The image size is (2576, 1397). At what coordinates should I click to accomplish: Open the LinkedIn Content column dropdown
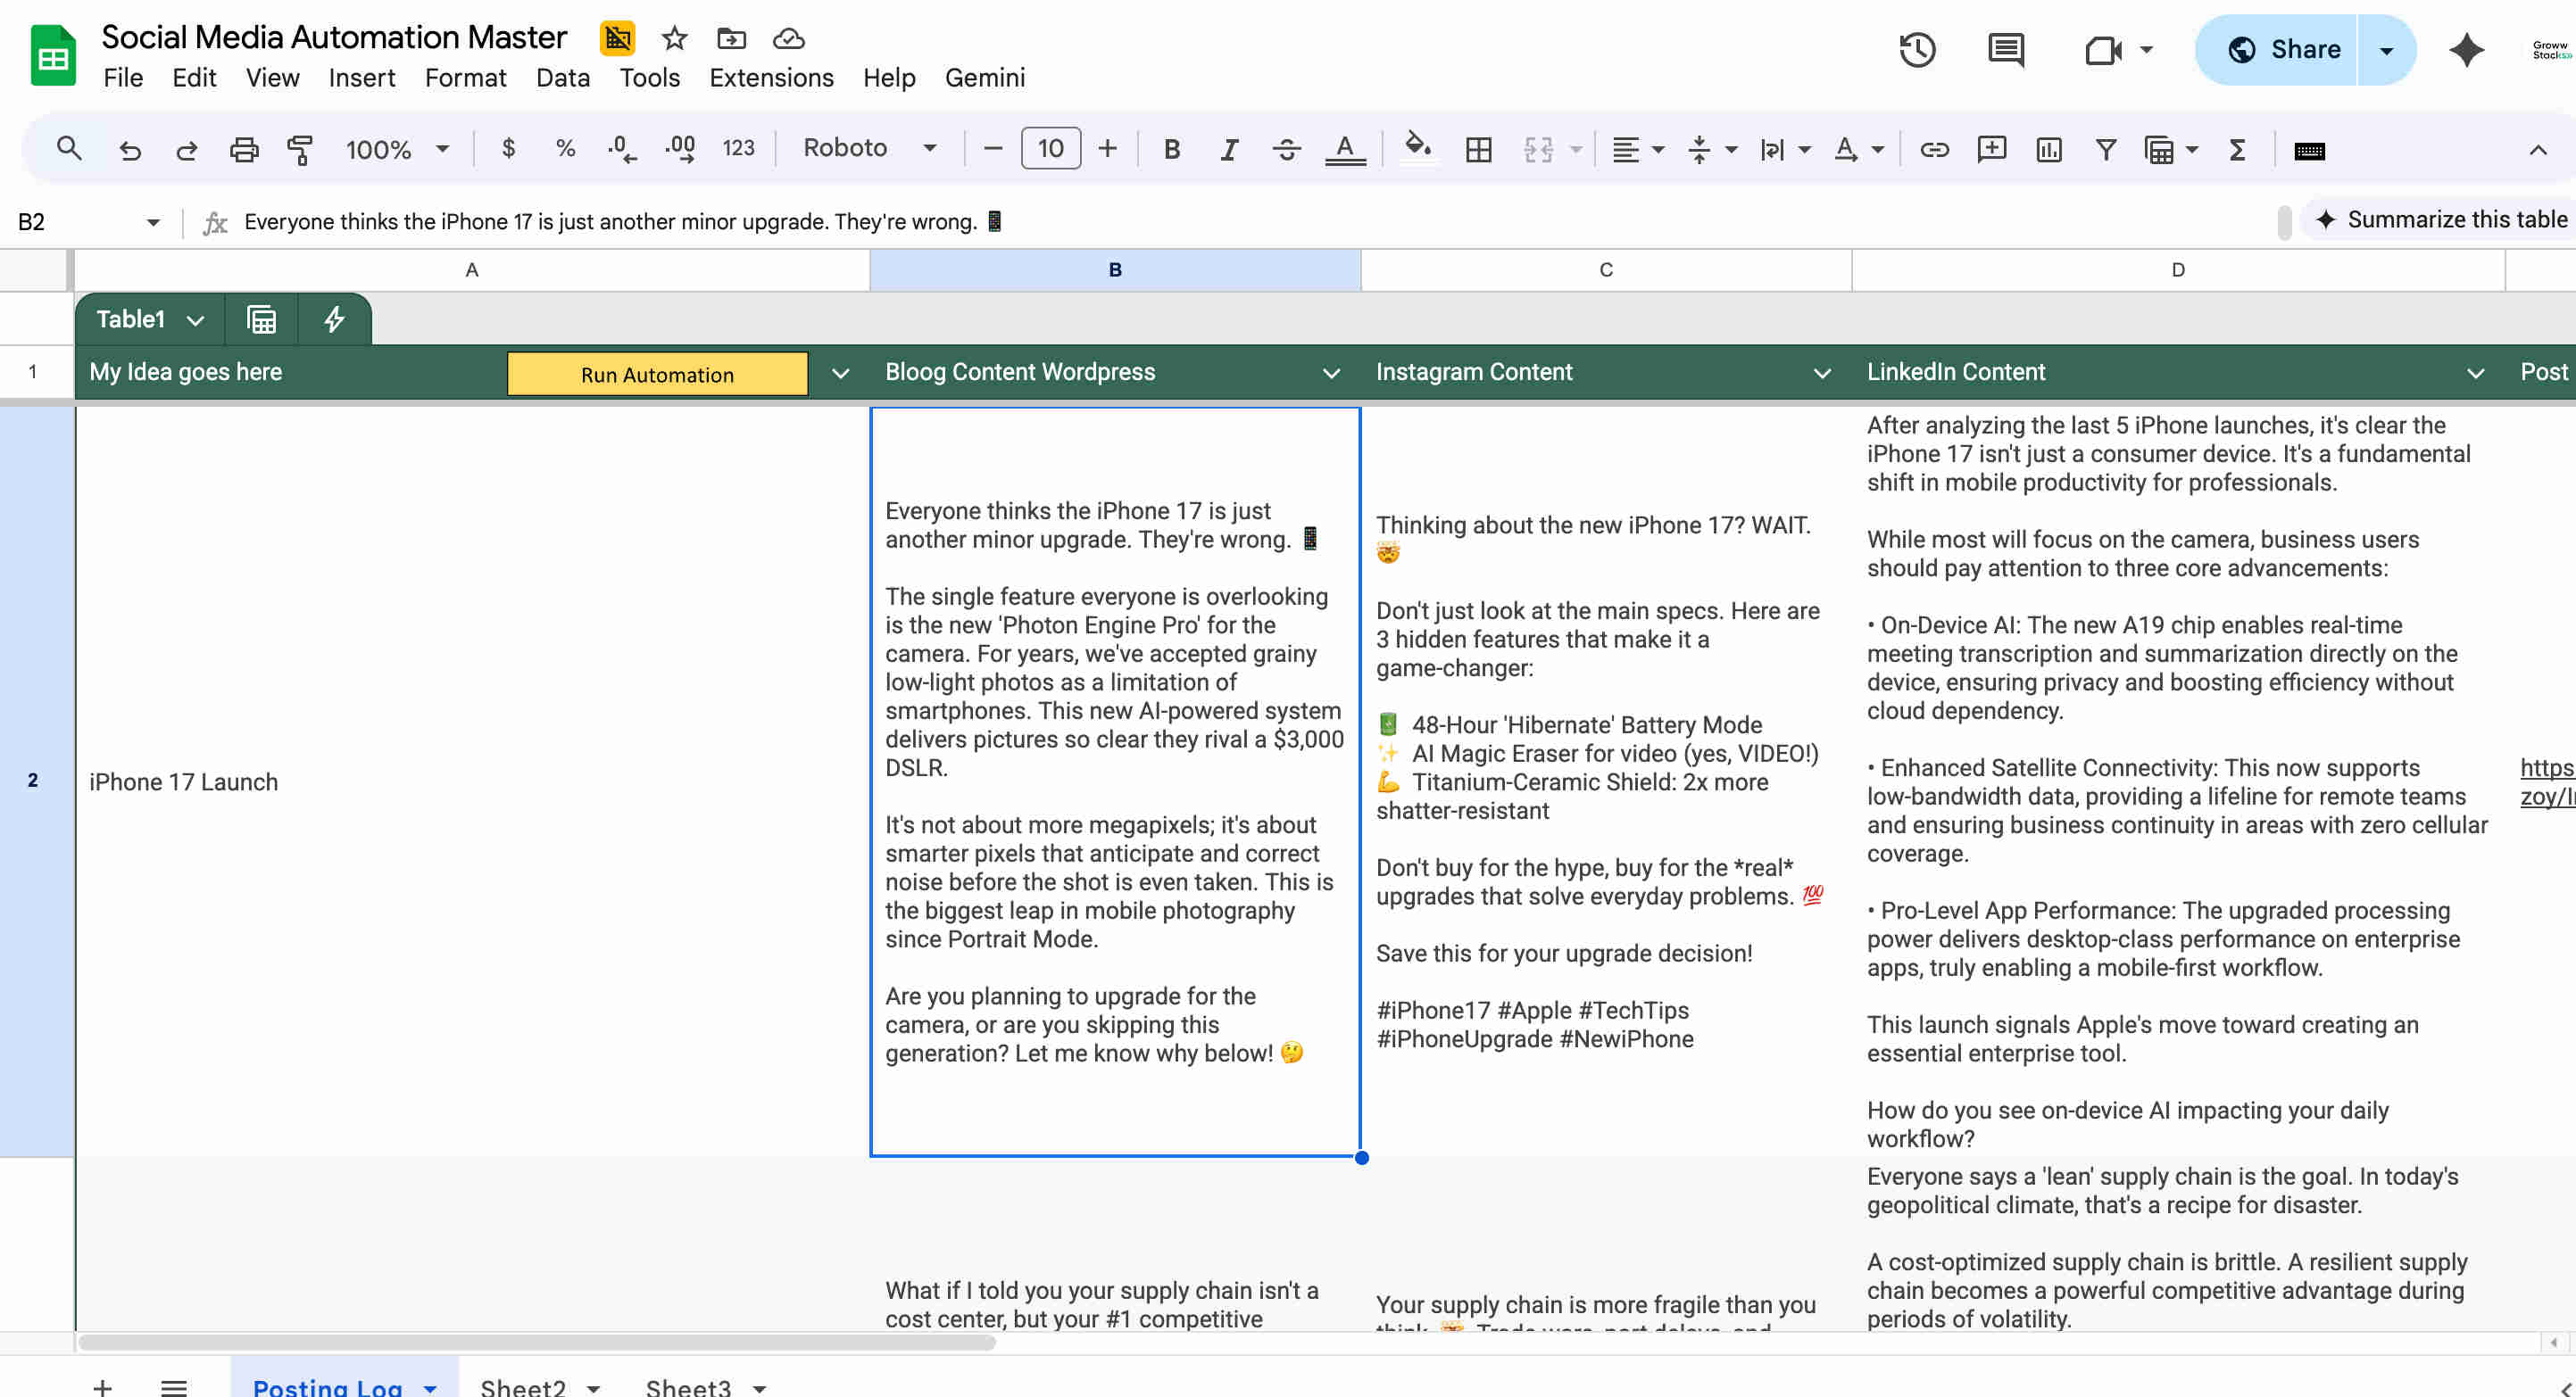pos(2475,374)
